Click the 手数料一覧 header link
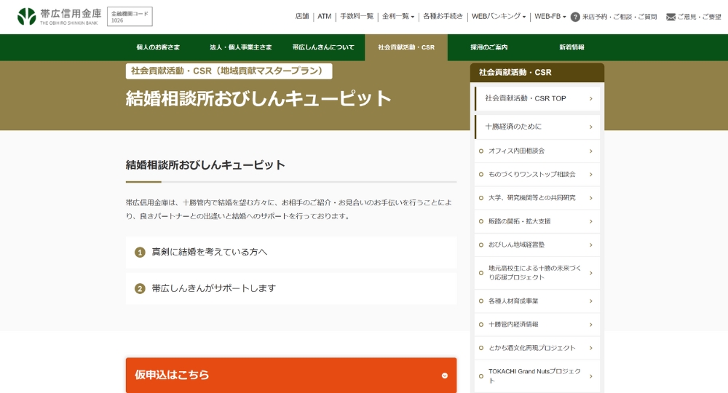 357,16
